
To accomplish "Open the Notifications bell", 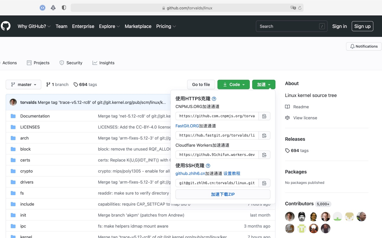I will pyautogui.click(x=363, y=46).
